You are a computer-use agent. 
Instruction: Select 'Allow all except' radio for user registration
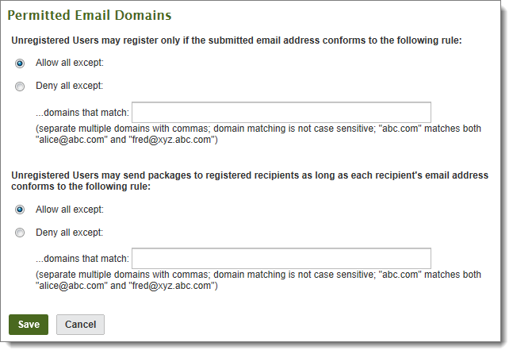20,63
